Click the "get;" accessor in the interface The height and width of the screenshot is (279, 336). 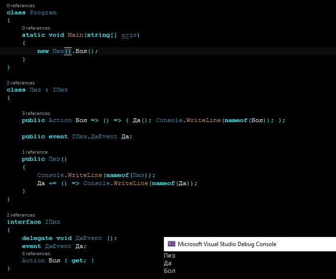tap(79, 260)
